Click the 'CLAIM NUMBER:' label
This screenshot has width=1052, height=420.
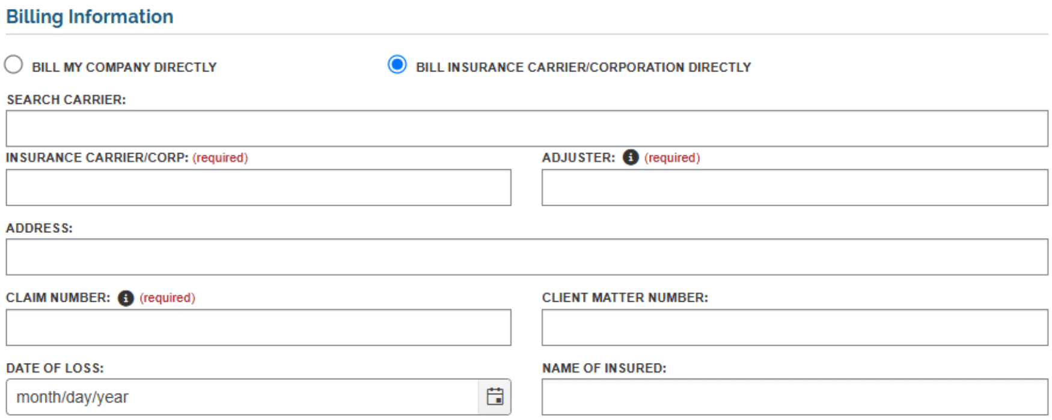[x=58, y=298]
